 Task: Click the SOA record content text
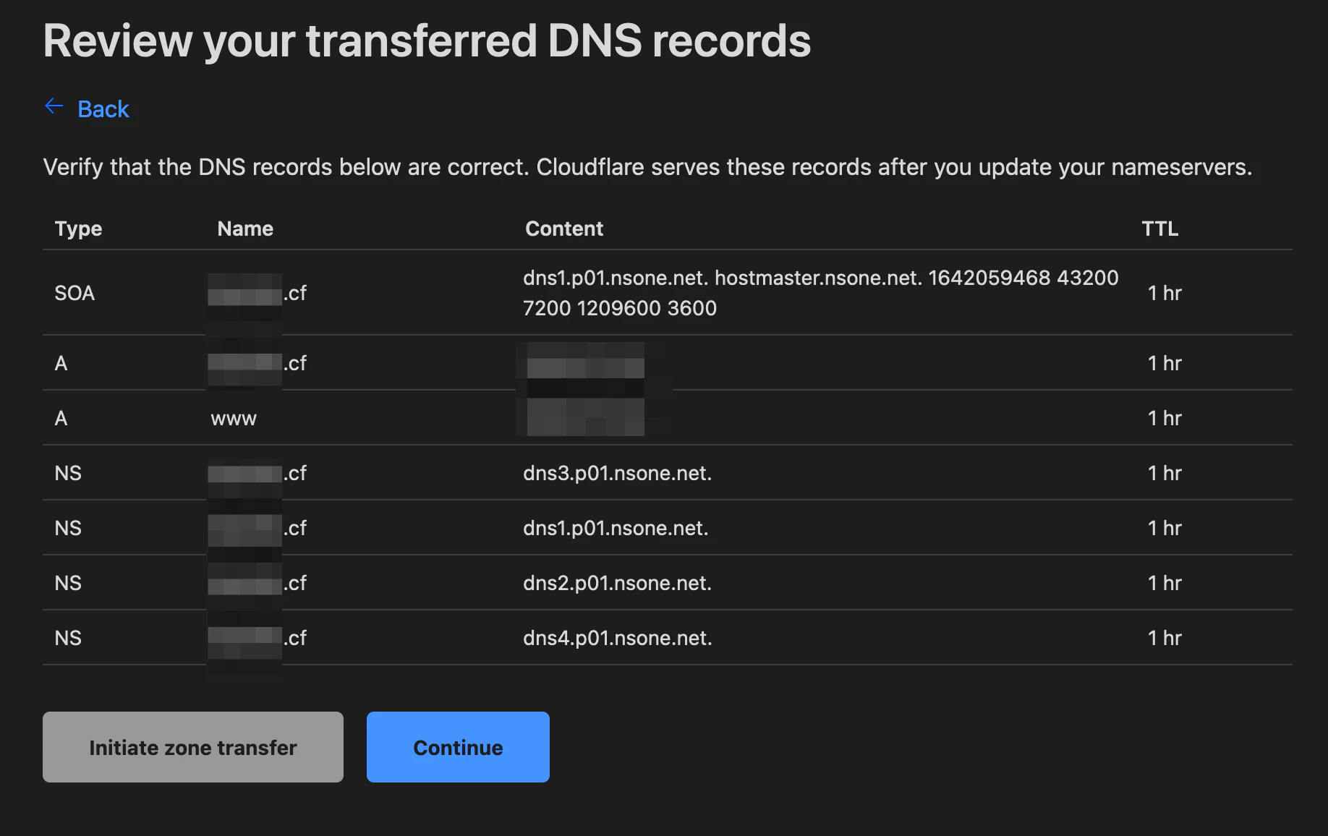click(821, 293)
